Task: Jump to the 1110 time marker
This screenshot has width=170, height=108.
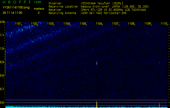Action: (x=164, y=24)
